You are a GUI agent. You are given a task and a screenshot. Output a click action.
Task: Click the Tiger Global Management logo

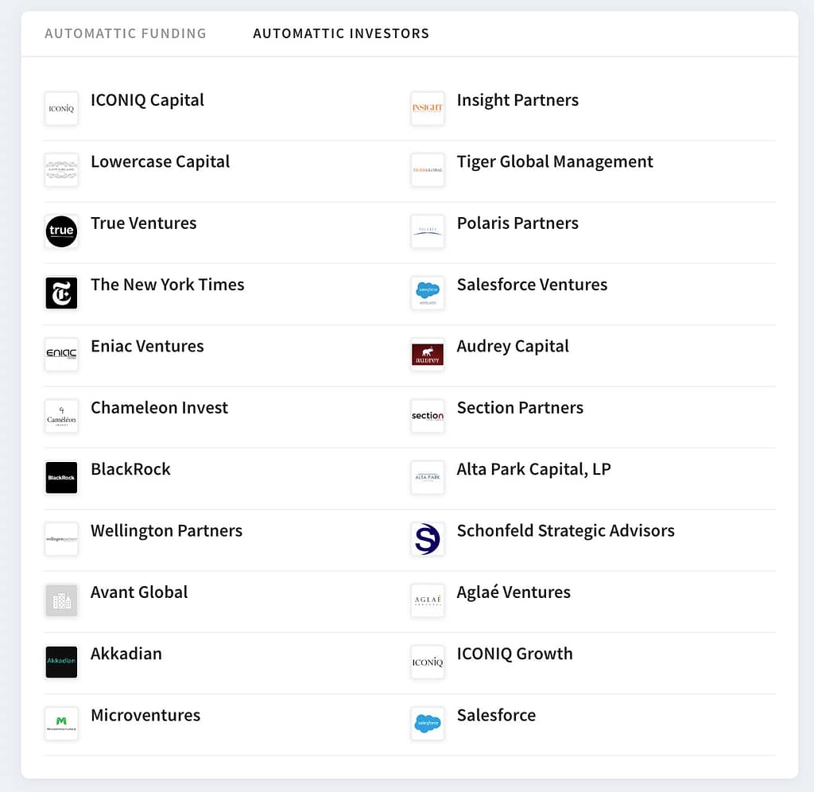tap(427, 169)
